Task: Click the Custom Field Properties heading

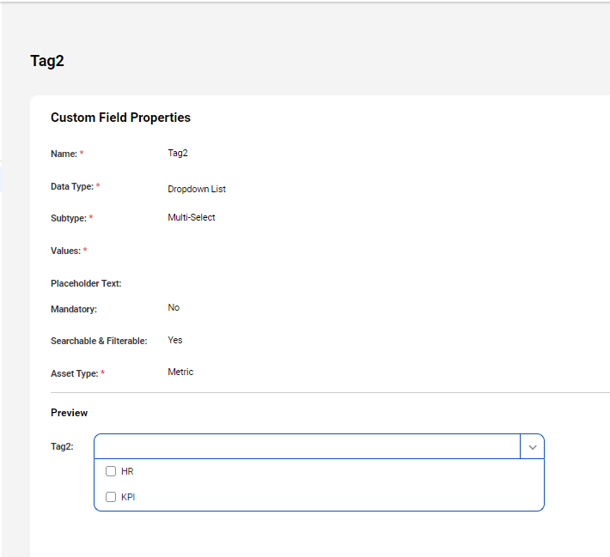Action: 120,118
